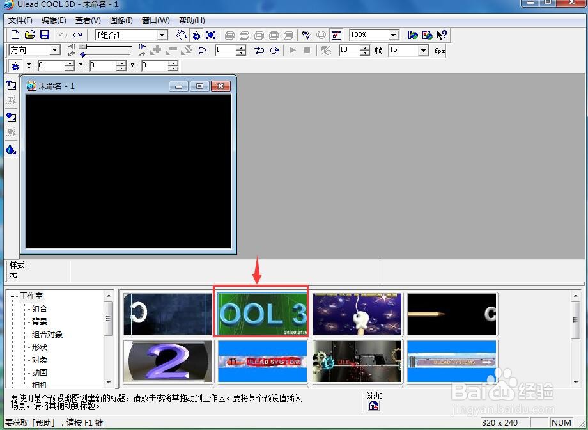Undo the last action
The height and width of the screenshot is (430, 588).
pos(63,35)
